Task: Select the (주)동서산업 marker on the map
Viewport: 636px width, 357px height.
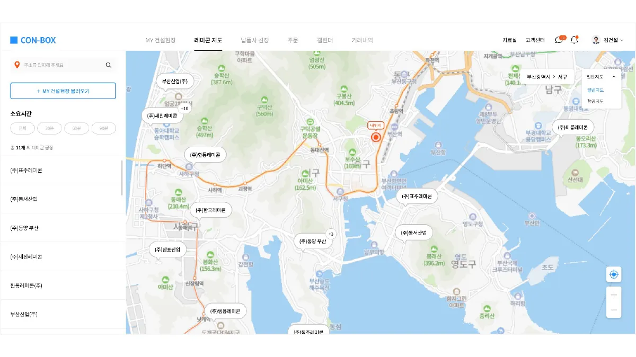Action: click(x=414, y=233)
